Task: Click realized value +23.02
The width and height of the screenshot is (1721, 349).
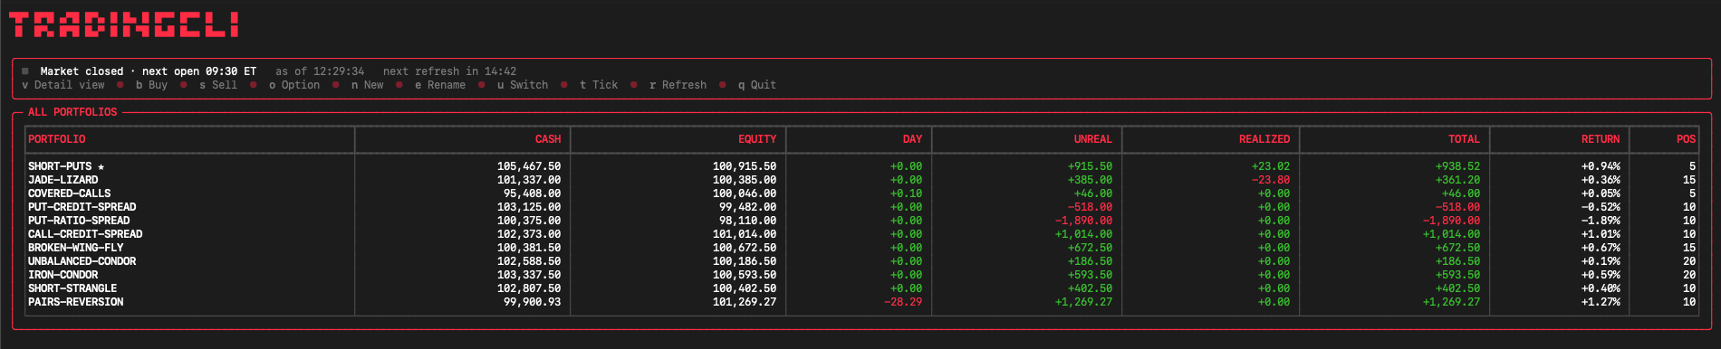Action: (1271, 166)
